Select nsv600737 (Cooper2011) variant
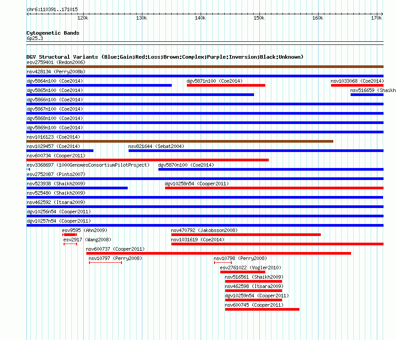This screenshot has width=396, height=340. coord(219,253)
